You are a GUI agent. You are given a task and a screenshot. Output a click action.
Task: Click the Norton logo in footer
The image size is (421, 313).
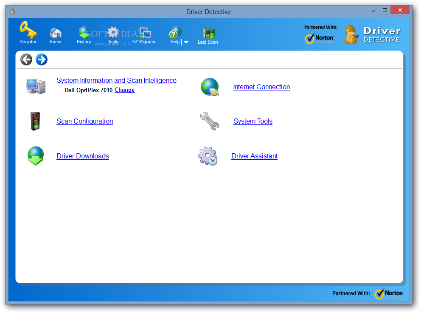point(388,294)
